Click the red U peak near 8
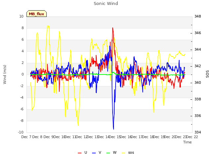The width and height of the screenshot is (212, 159). coord(113,28)
